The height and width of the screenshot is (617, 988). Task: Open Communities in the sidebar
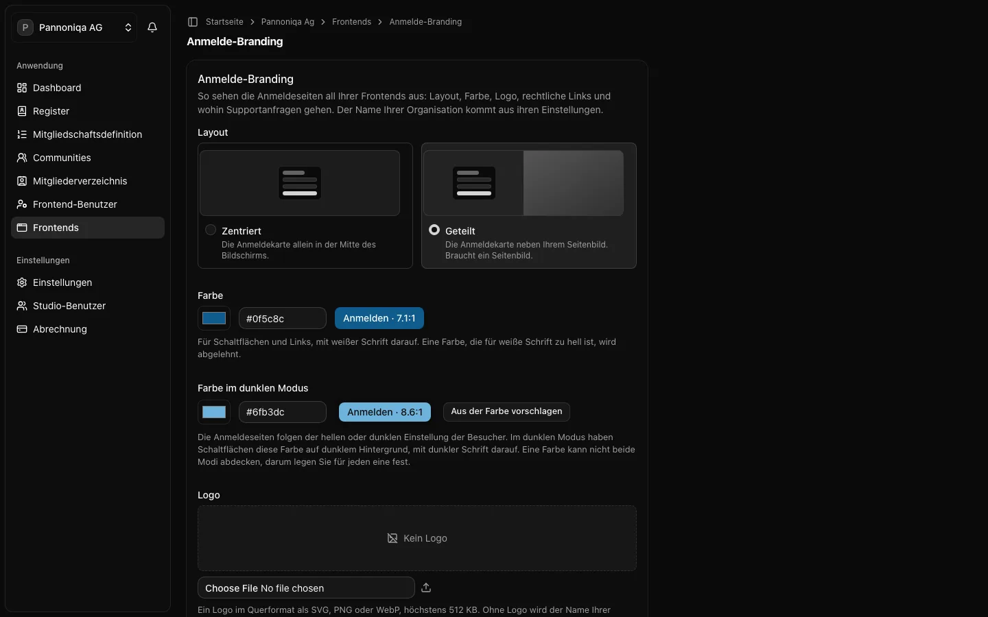click(x=88, y=158)
